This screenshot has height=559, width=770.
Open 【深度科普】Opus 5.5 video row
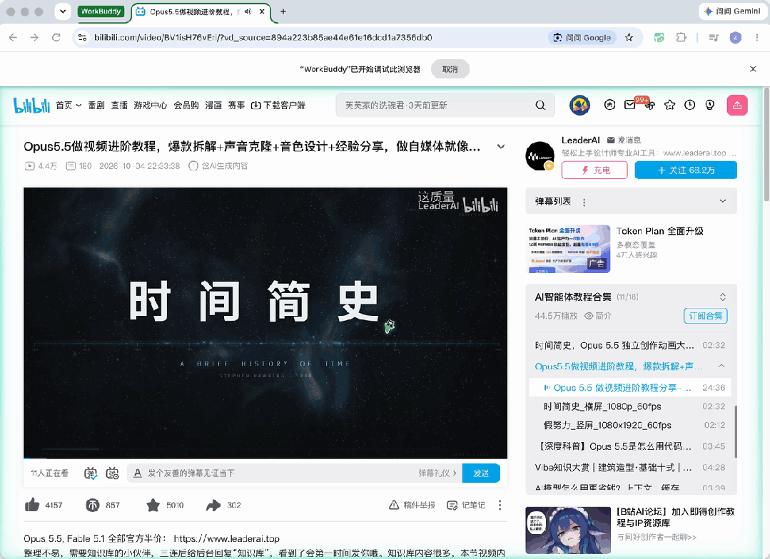pos(631,446)
